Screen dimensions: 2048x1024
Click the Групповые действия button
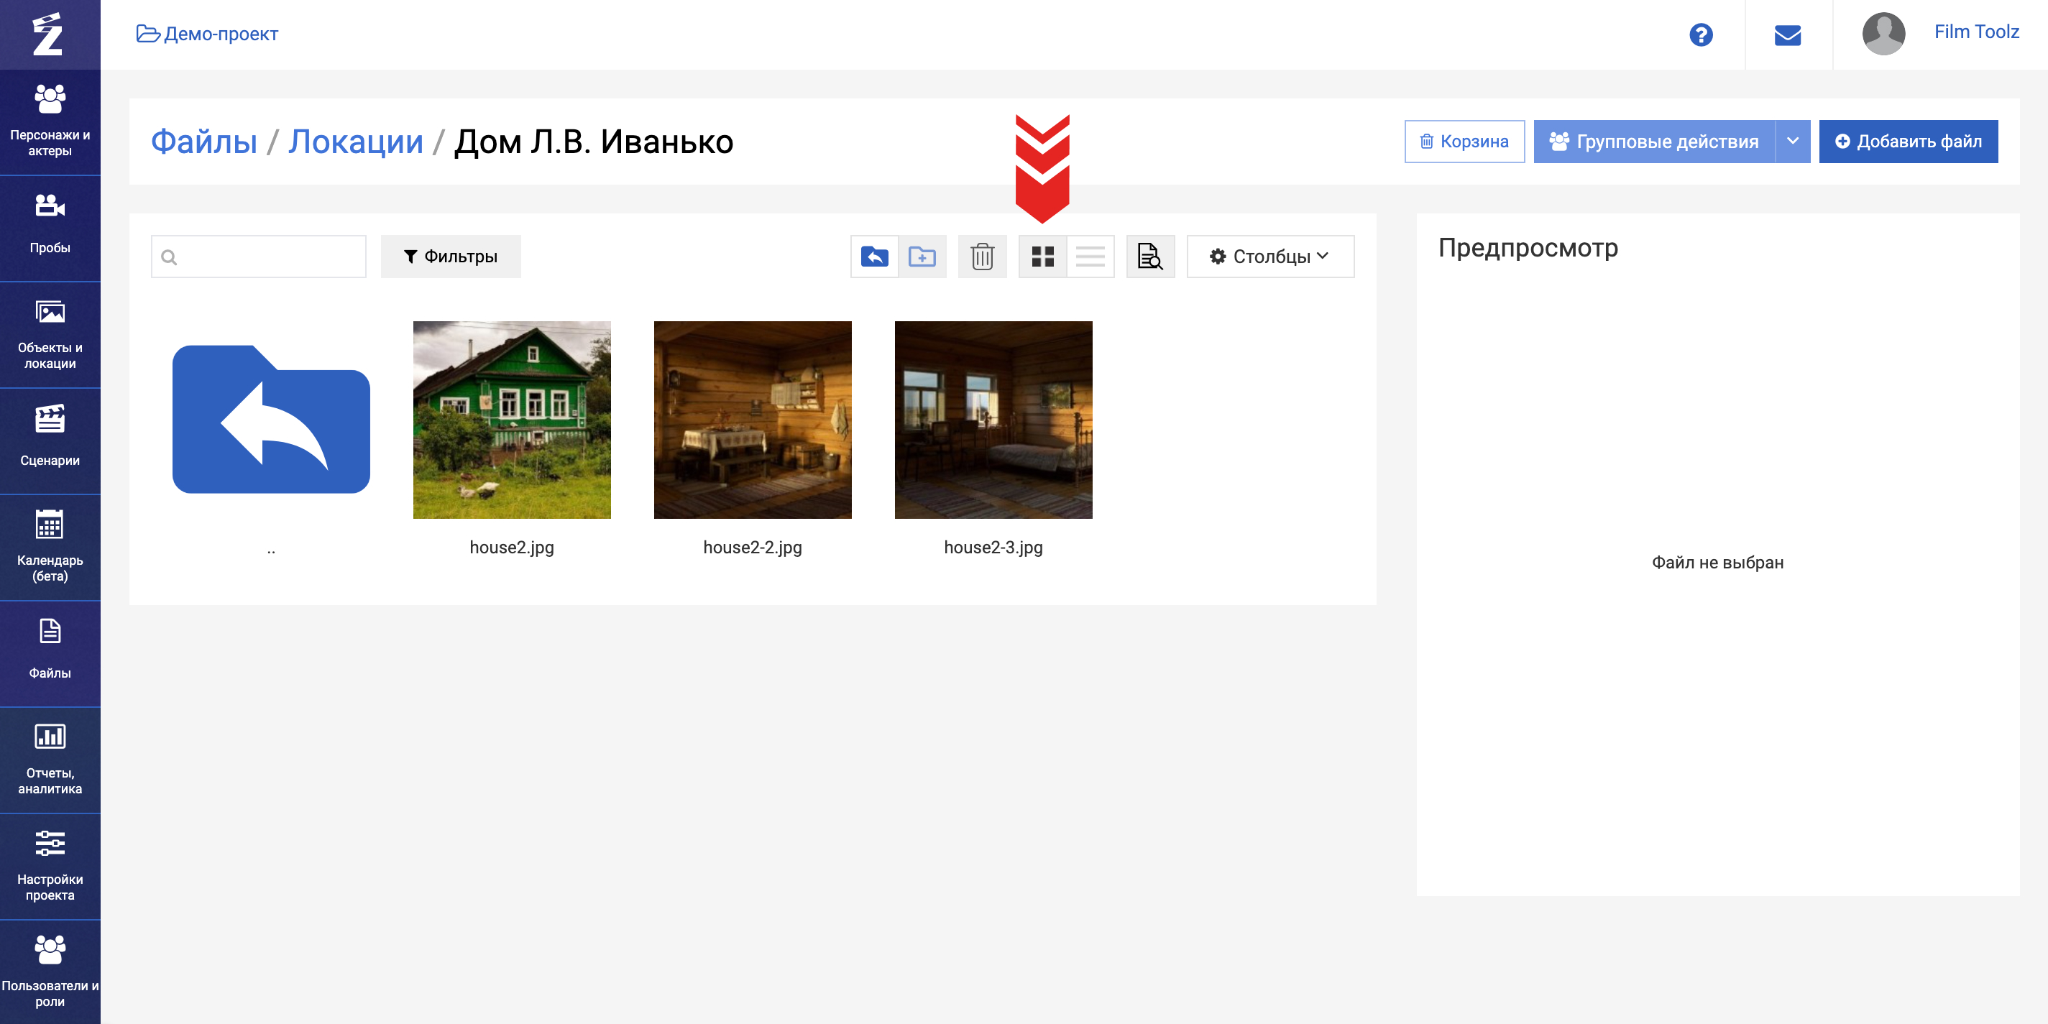[x=1653, y=142]
